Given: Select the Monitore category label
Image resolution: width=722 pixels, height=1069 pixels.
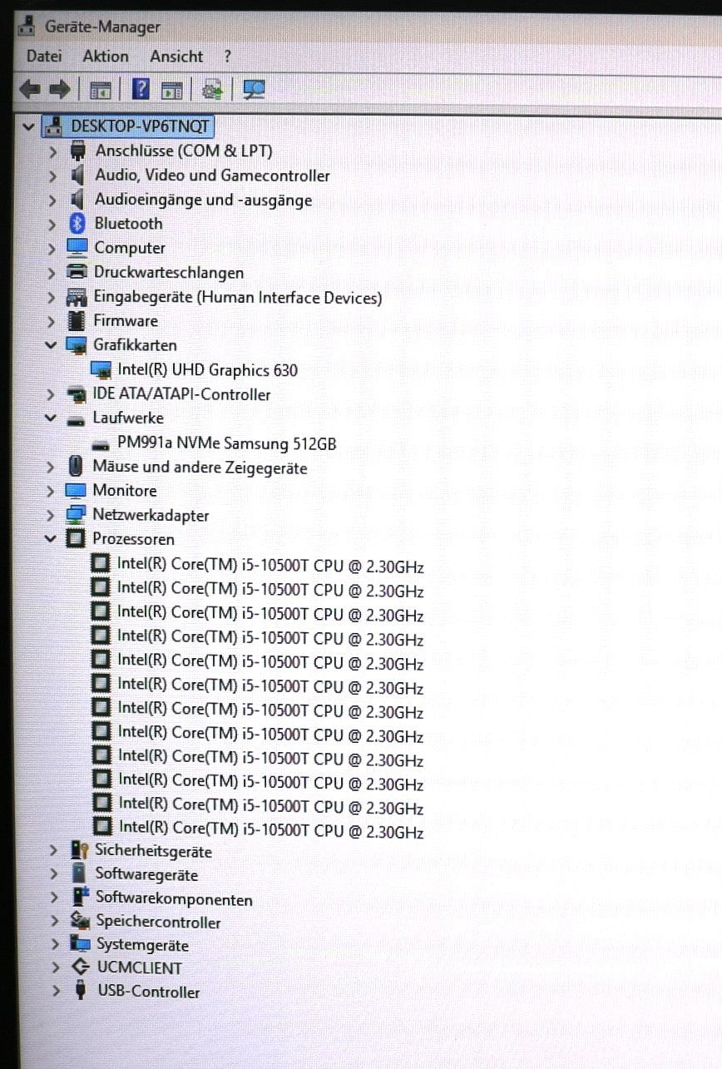Looking at the screenshot, I should point(125,490).
